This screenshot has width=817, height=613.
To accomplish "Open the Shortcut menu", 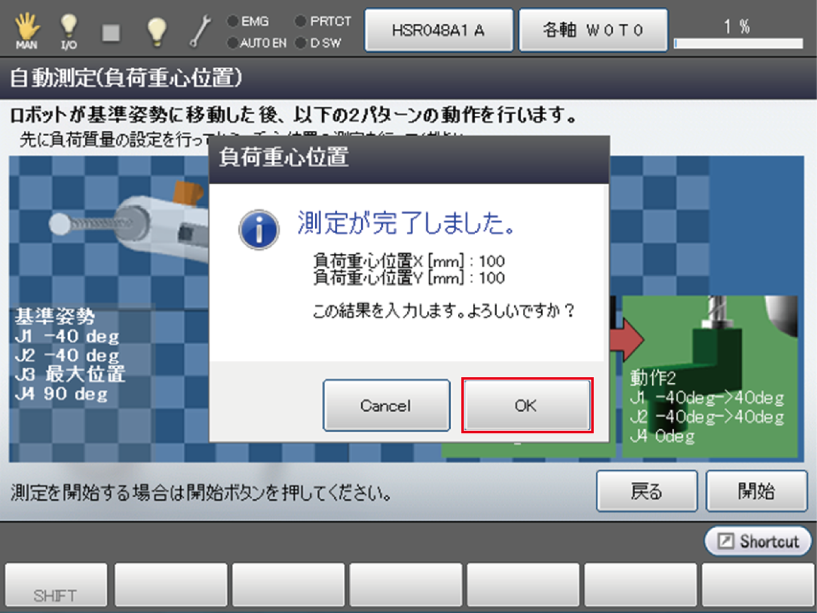I will 758,541.
